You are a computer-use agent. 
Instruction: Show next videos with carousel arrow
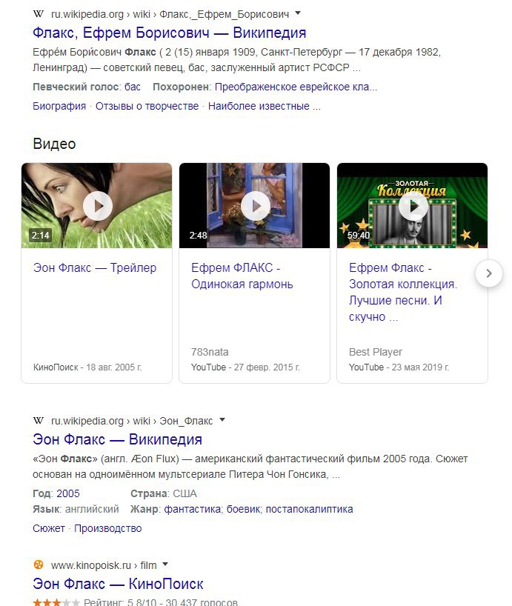click(489, 273)
